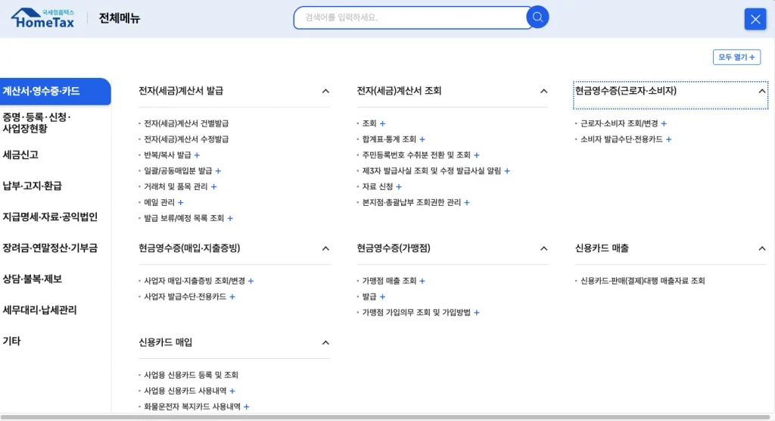Click the magnifier search button
Viewport: 775px width, 421px height.
click(x=537, y=17)
